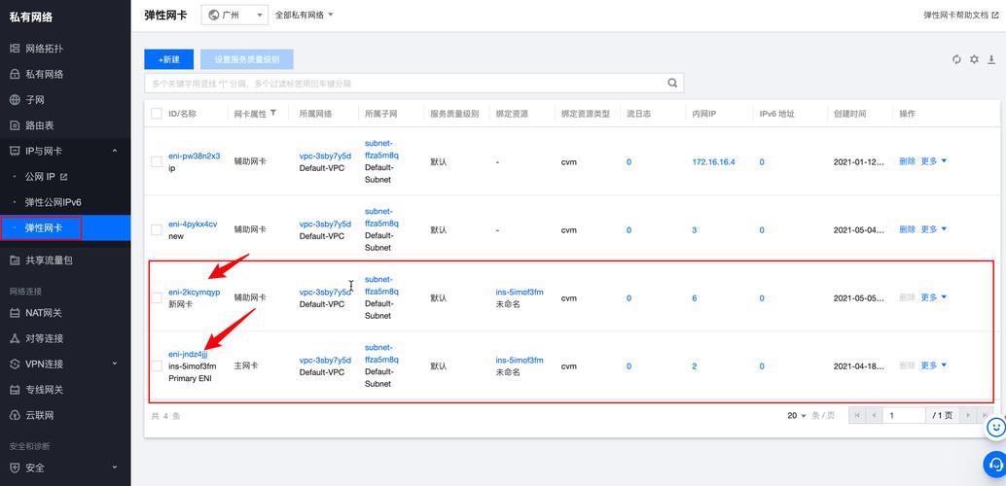Open the eni-jndz4jjj network card
This screenshot has height=486, width=1006.
pyautogui.click(x=188, y=354)
